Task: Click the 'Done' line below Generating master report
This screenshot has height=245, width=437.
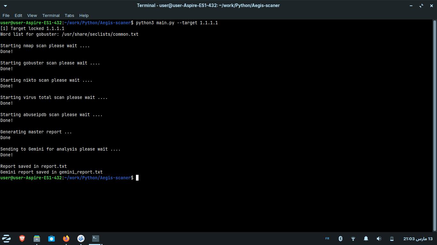Action: click(x=5, y=137)
